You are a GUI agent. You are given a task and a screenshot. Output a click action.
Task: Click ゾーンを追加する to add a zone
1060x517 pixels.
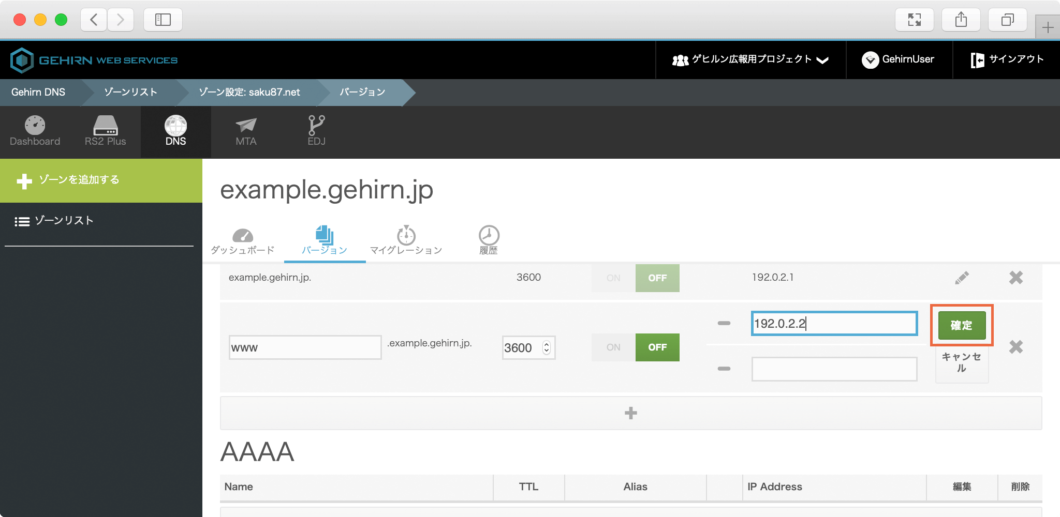pyautogui.click(x=101, y=180)
